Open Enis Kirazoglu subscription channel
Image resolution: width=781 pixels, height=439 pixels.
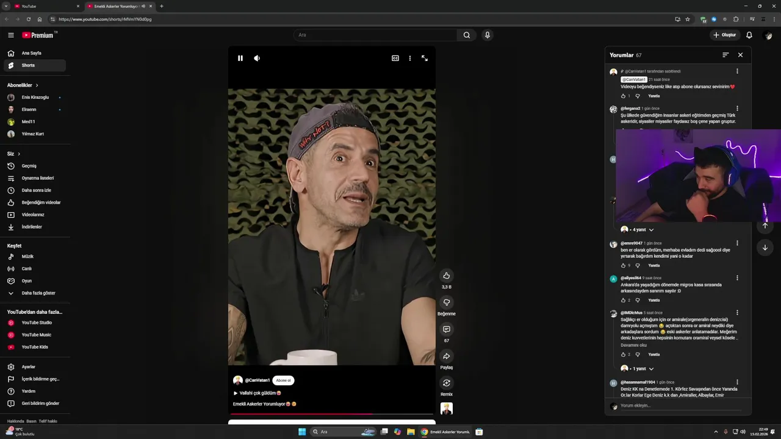(34, 98)
